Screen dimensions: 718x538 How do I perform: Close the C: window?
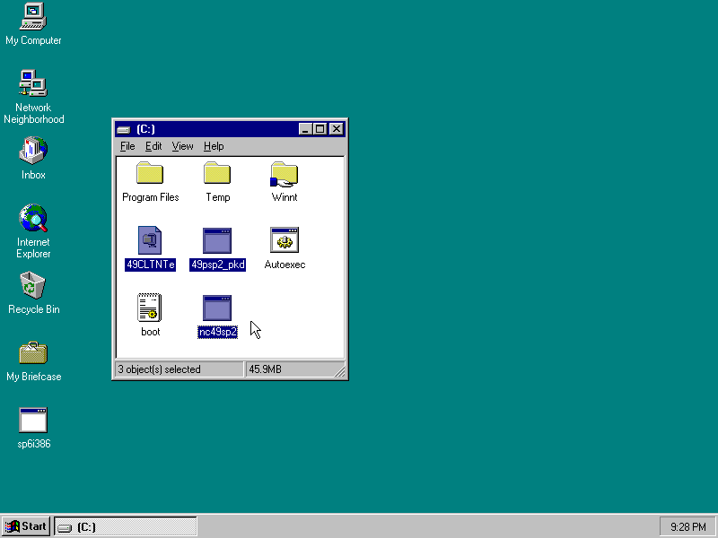336,129
